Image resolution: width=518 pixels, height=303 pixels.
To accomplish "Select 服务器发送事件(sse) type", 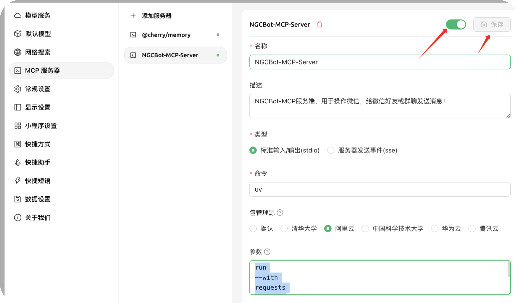I will click(x=362, y=150).
